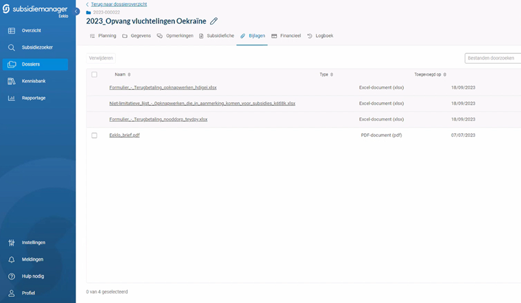
Task: Open Instellingen via the sliders icon
Action: tap(12, 242)
